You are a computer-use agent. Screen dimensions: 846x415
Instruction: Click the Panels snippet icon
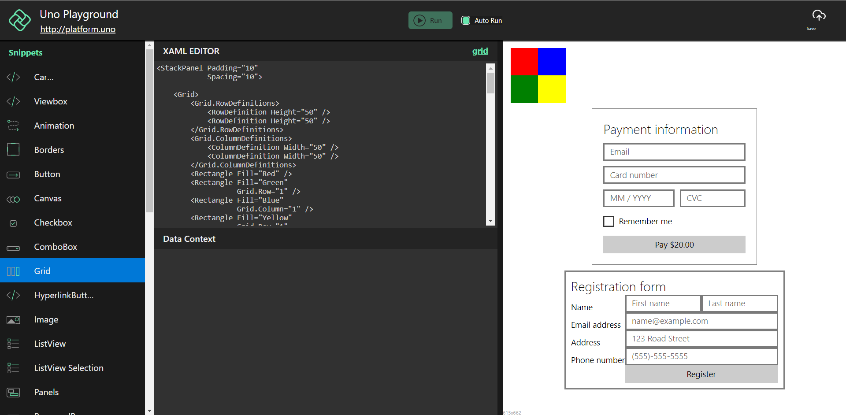[x=13, y=392]
